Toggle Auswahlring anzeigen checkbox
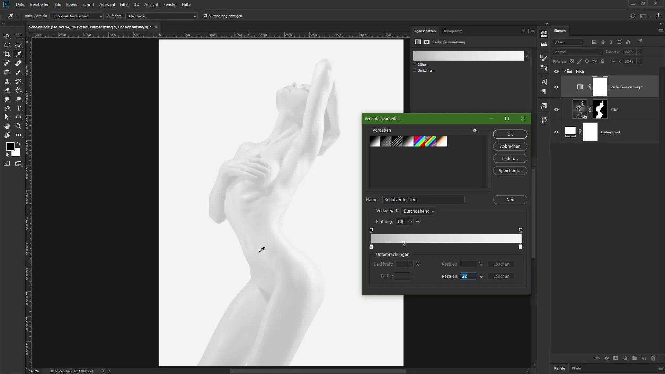This screenshot has width=665, height=374. click(x=205, y=16)
